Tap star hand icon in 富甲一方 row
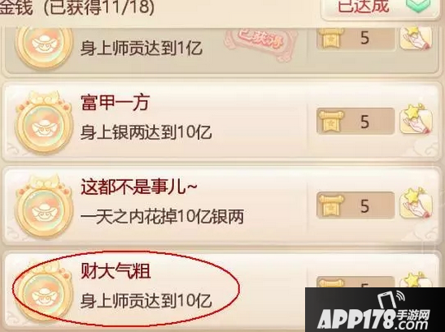The image size is (445, 332). pyautogui.click(x=416, y=119)
